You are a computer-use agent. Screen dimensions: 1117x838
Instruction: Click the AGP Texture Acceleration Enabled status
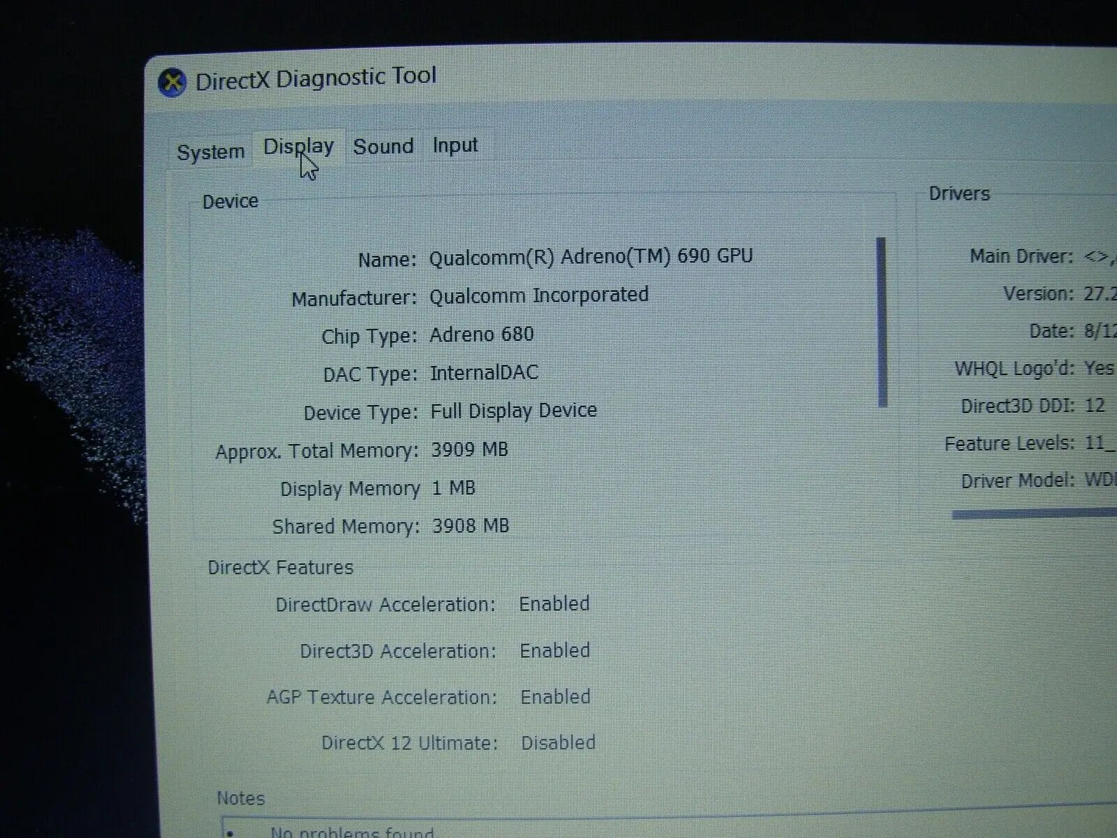point(556,697)
